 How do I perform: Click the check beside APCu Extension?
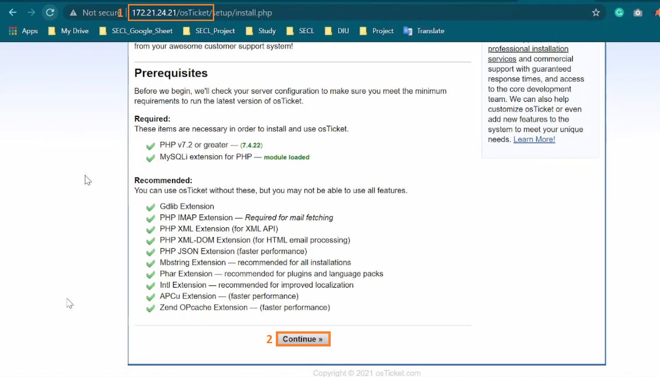(150, 297)
